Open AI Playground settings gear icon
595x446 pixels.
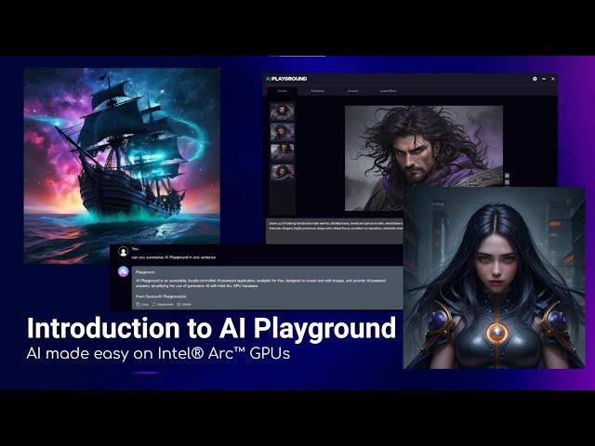535,78
